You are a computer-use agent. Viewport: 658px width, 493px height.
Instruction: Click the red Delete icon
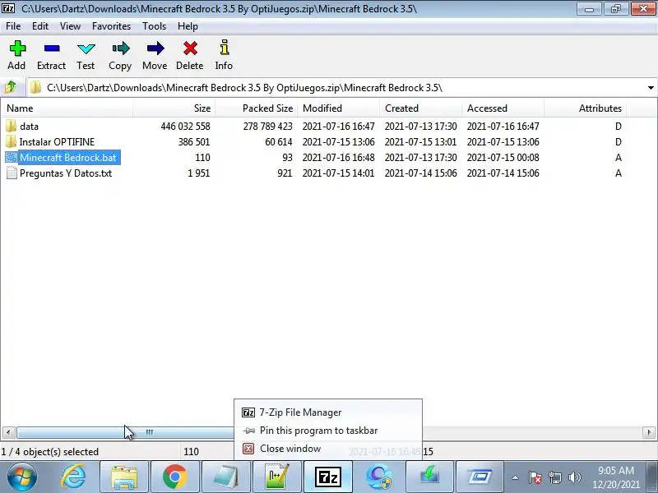(190, 48)
